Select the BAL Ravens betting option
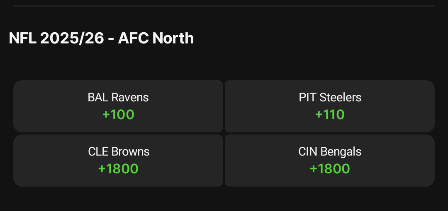 118,106
